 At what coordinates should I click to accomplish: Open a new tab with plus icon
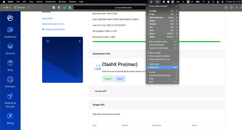click(x=237, y=7)
